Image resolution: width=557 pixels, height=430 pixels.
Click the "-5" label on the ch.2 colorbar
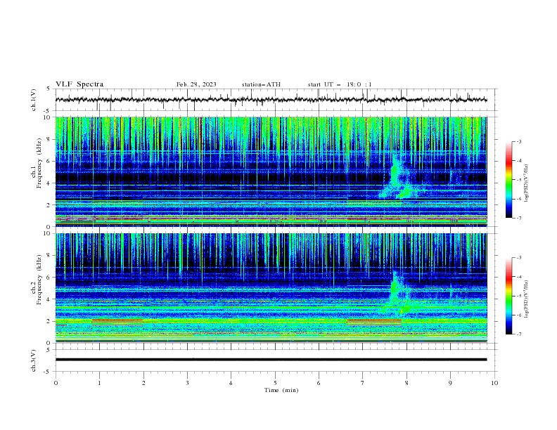coord(518,296)
